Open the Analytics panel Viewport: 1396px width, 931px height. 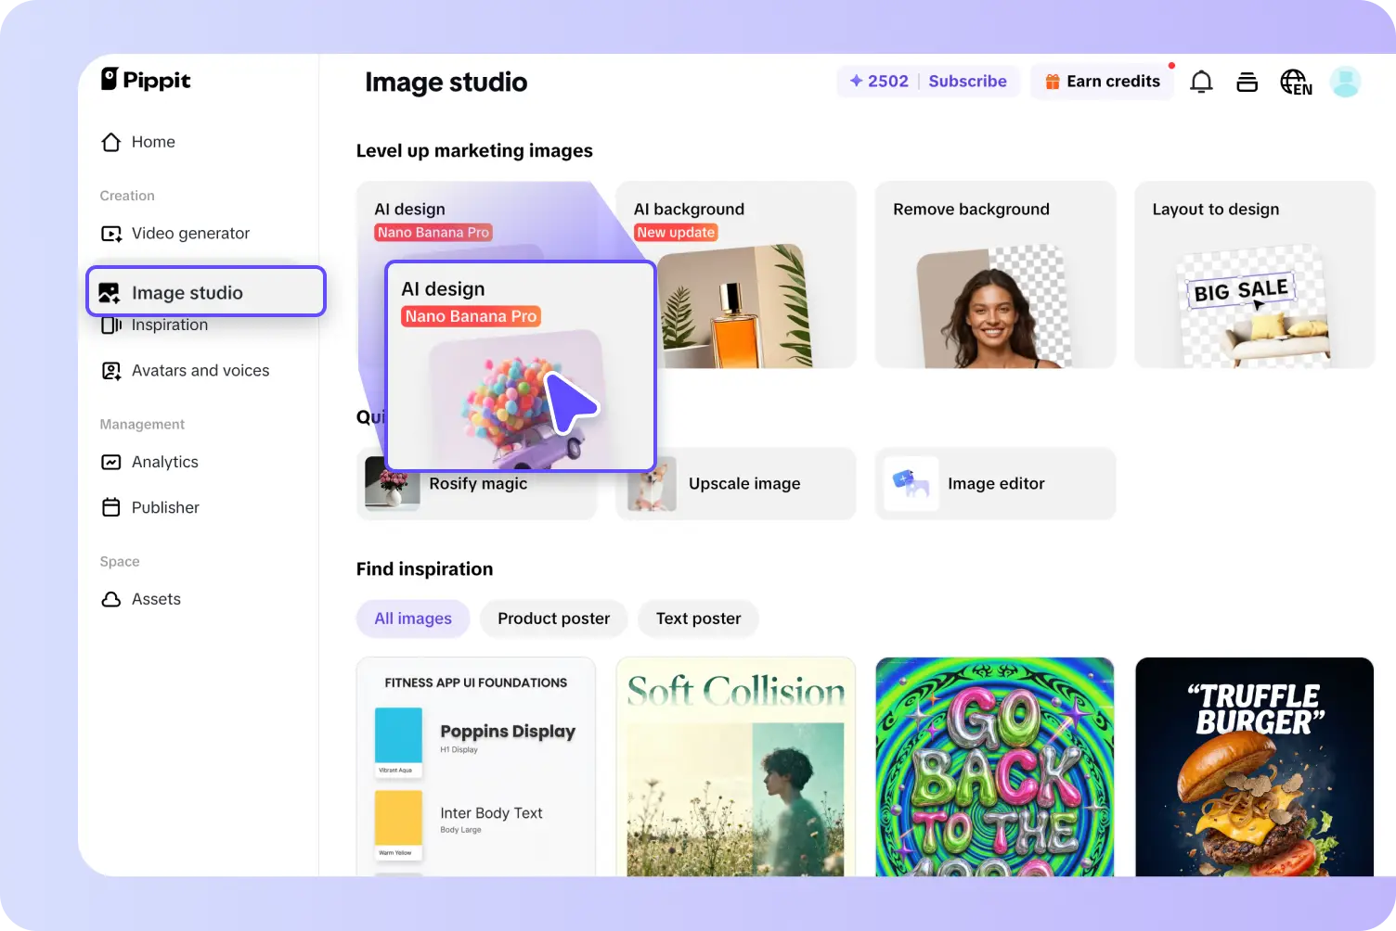pyautogui.click(x=165, y=462)
